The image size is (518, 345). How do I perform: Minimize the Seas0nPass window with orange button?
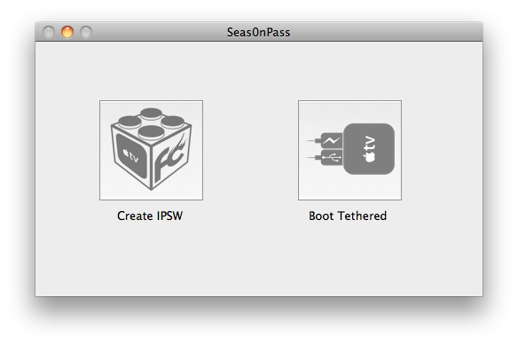[x=67, y=32]
